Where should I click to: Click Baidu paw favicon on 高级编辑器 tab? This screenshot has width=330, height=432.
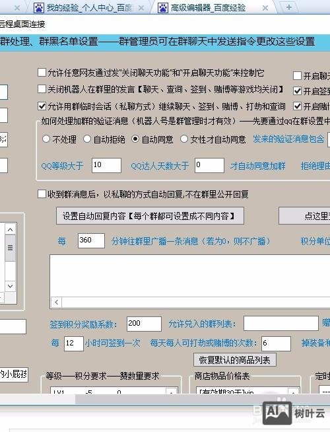tap(163, 8)
